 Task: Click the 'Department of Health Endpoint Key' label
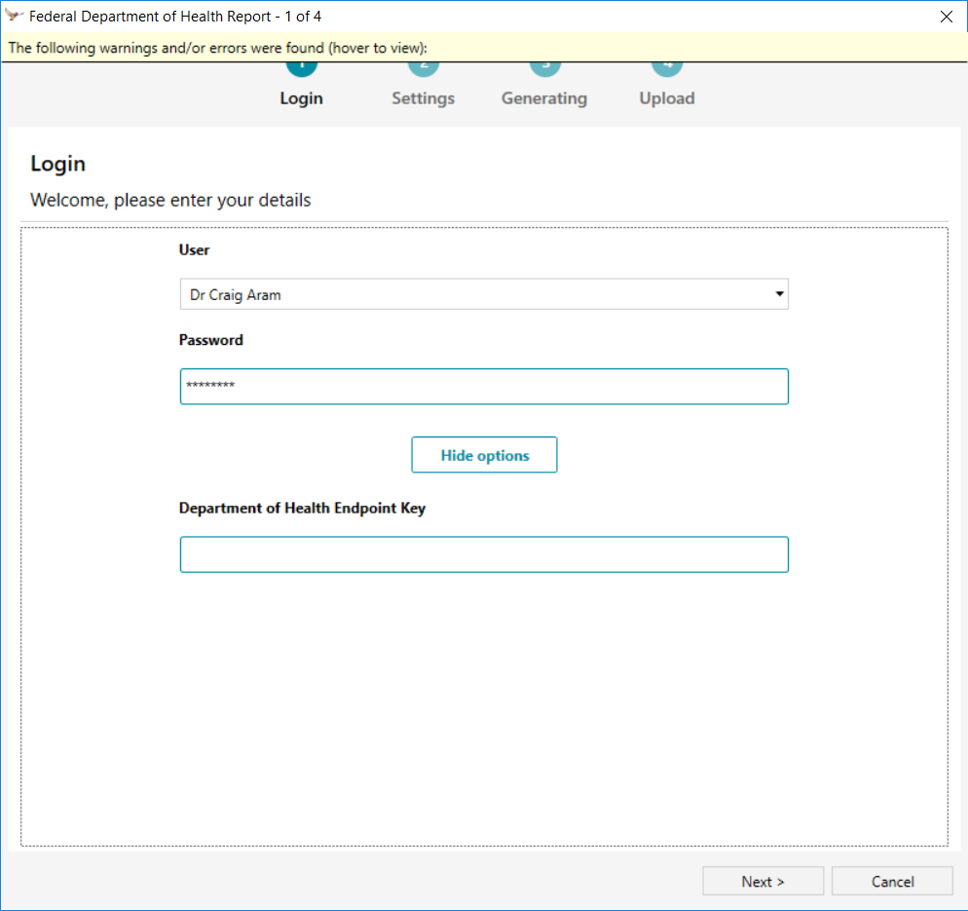point(302,508)
